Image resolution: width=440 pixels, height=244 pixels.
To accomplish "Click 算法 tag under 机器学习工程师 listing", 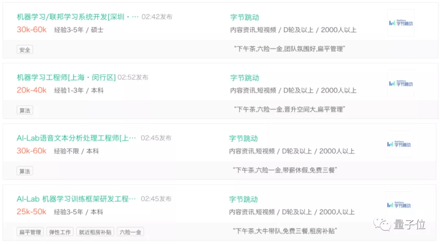I will point(25,110).
